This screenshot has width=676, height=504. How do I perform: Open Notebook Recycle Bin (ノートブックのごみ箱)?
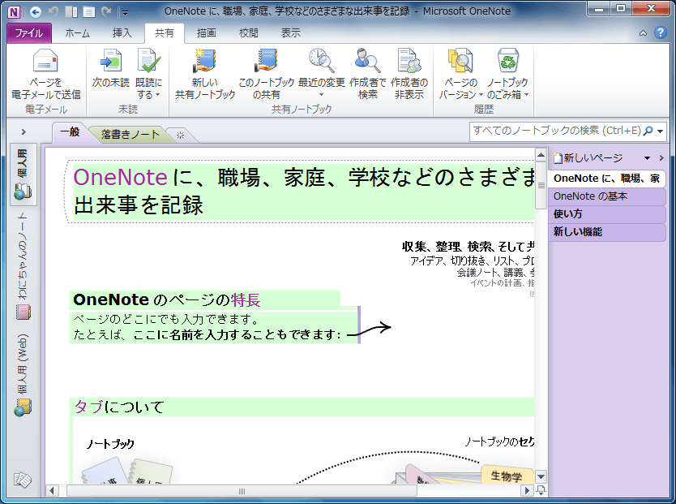click(507, 74)
